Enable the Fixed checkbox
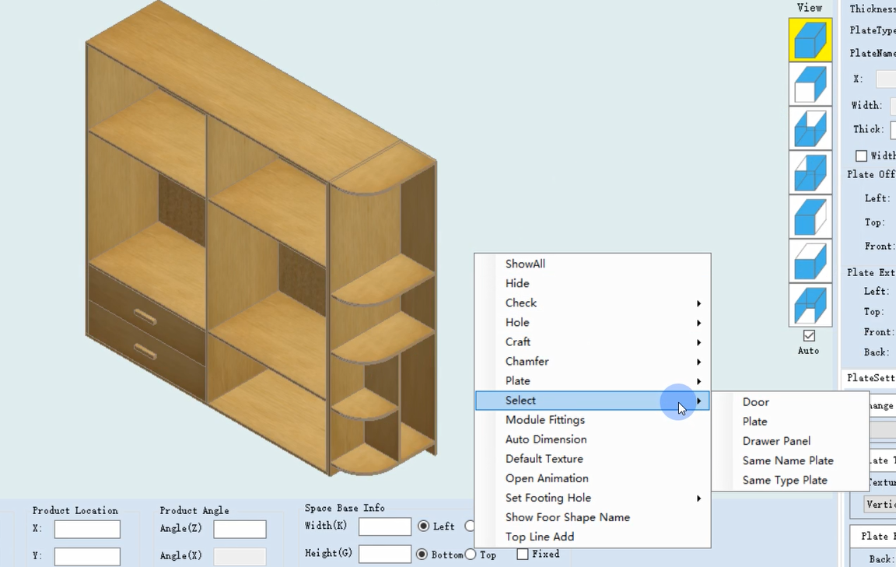 click(523, 555)
